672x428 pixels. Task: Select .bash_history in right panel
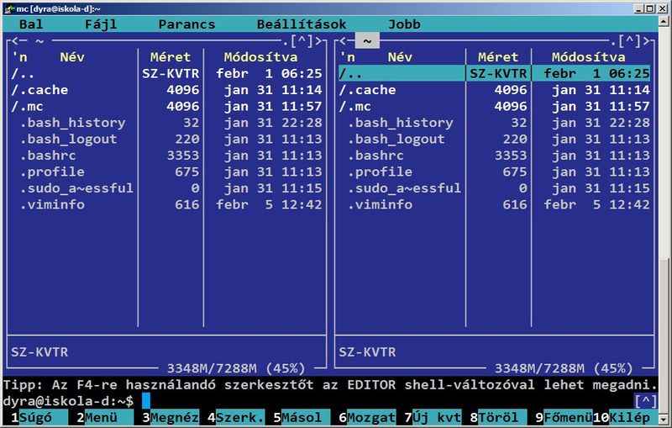[495, 123]
